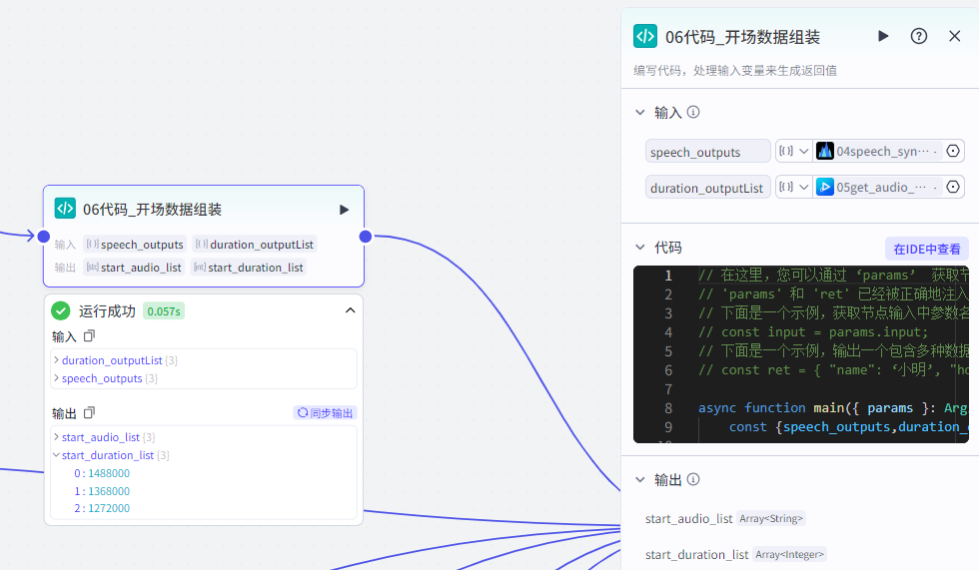Collapse the 运行成功 result panel
This screenshot has width=979, height=570.
click(350, 310)
